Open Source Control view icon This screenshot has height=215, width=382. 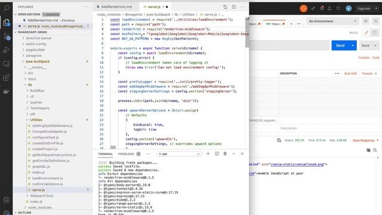coord(7,36)
